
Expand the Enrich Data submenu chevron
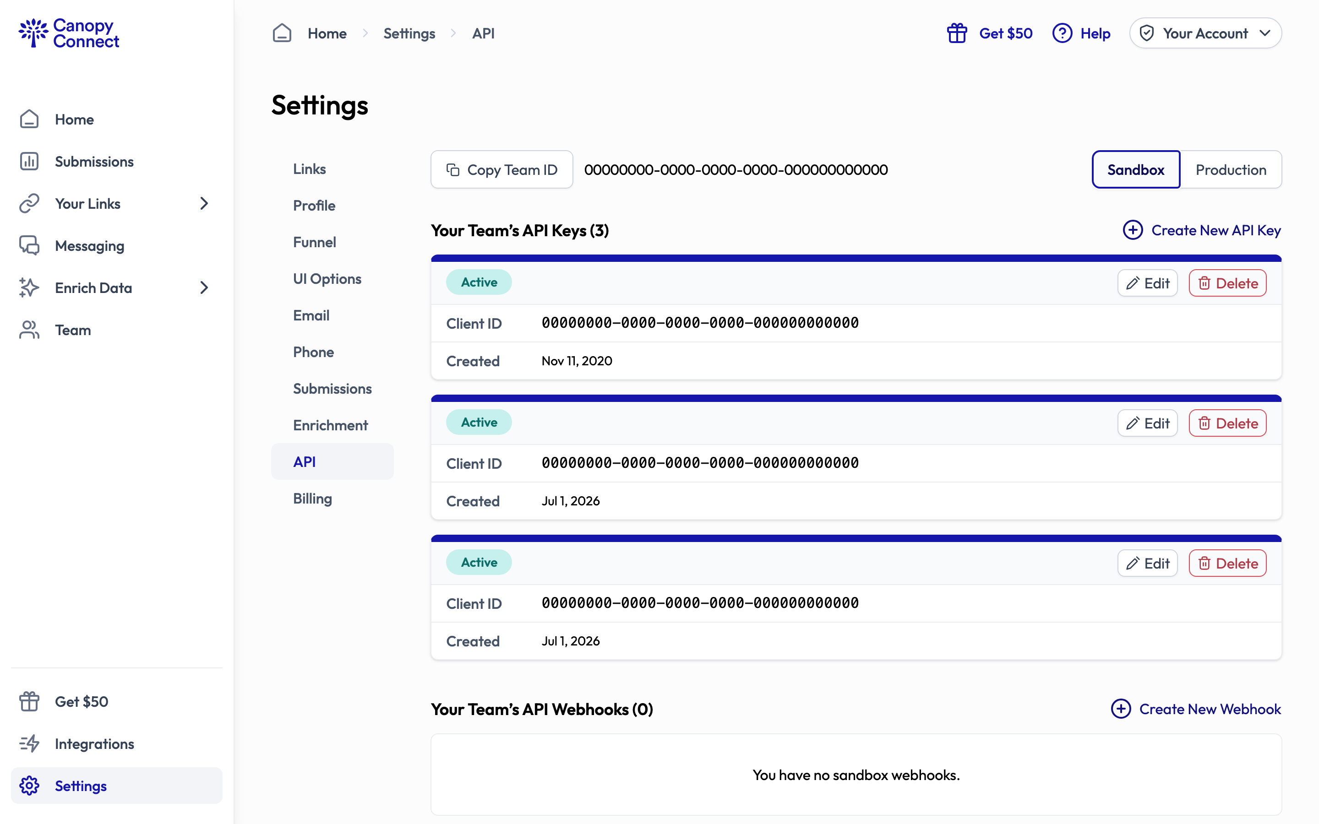point(204,288)
